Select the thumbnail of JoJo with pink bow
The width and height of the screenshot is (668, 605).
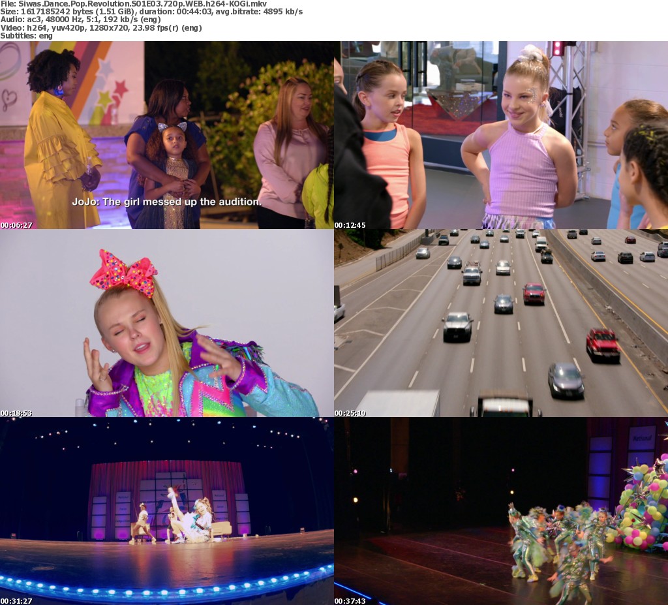(166, 323)
